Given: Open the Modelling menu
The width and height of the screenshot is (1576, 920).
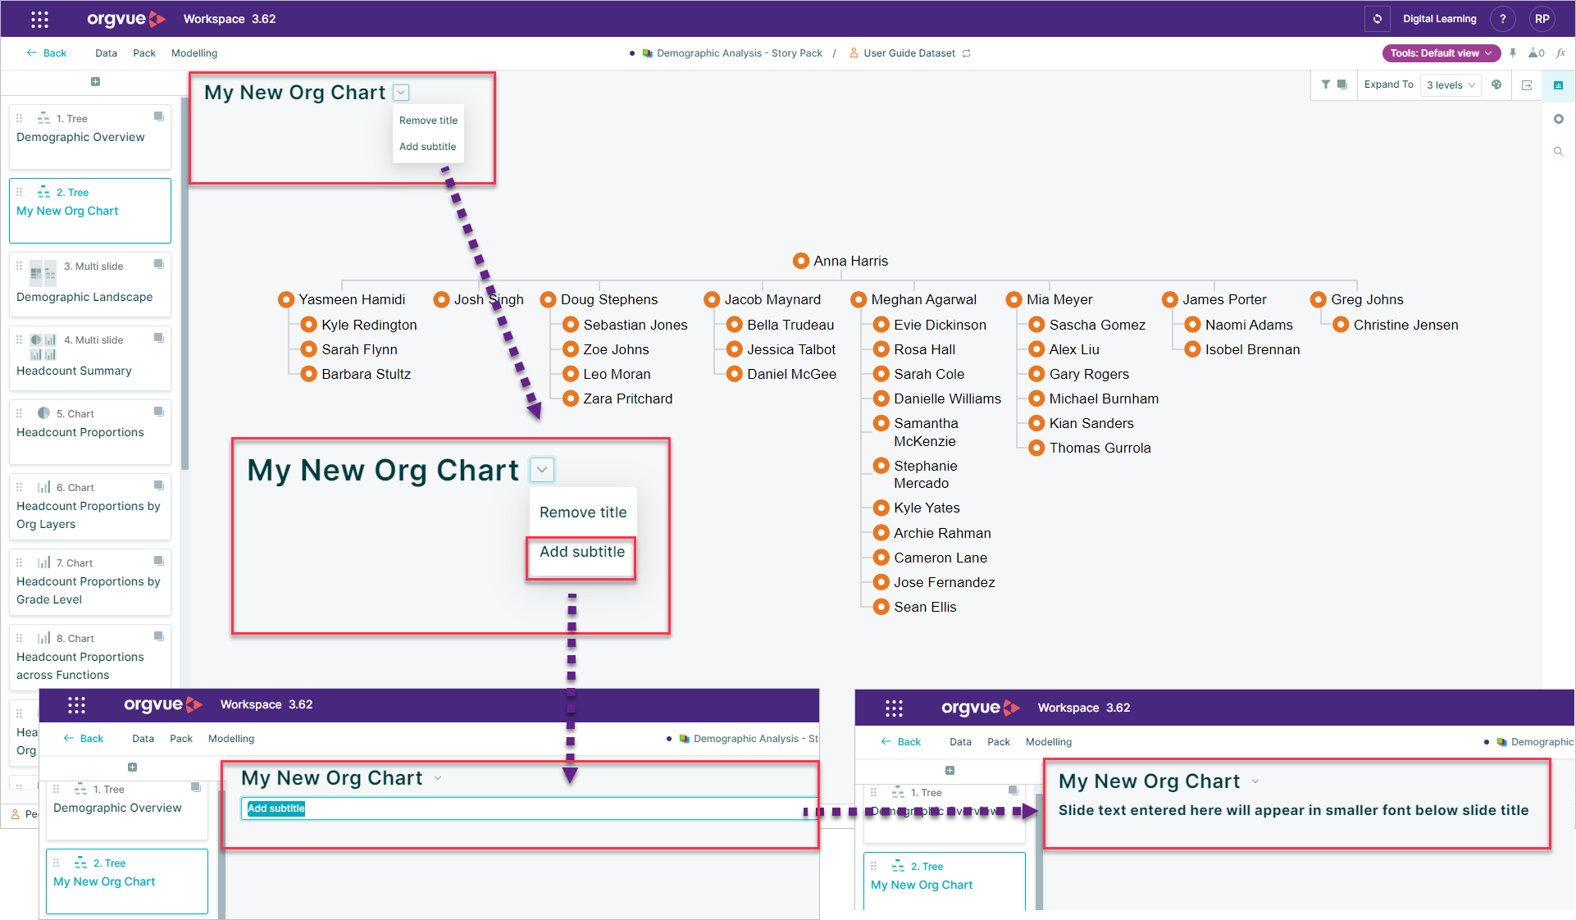Looking at the screenshot, I should pos(194,53).
